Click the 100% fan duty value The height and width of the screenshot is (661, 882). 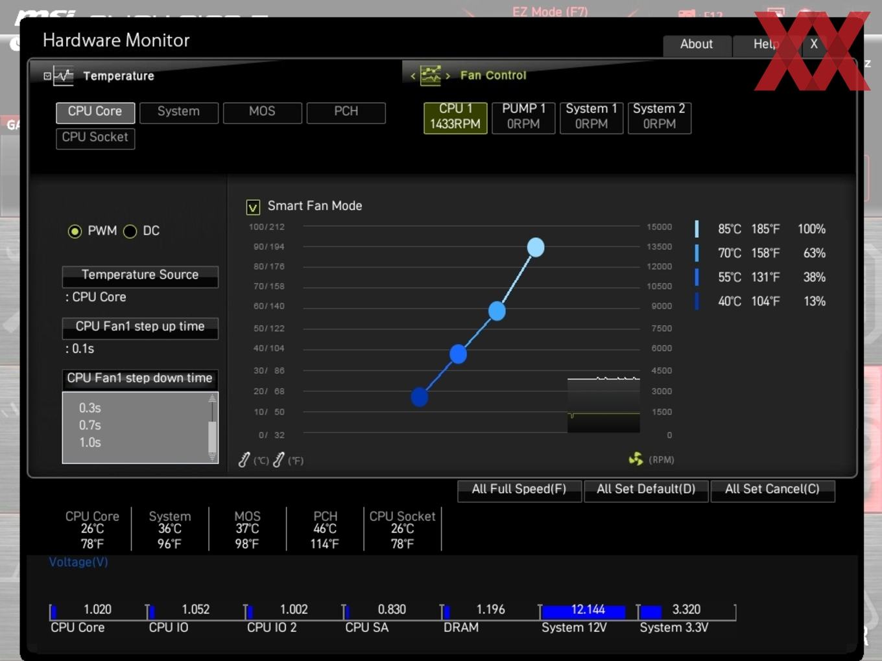(811, 229)
